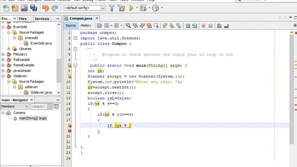The image size is (297, 167).
Task: Minimize the Navigator panel
Action: pyautogui.click(x=58, y=100)
